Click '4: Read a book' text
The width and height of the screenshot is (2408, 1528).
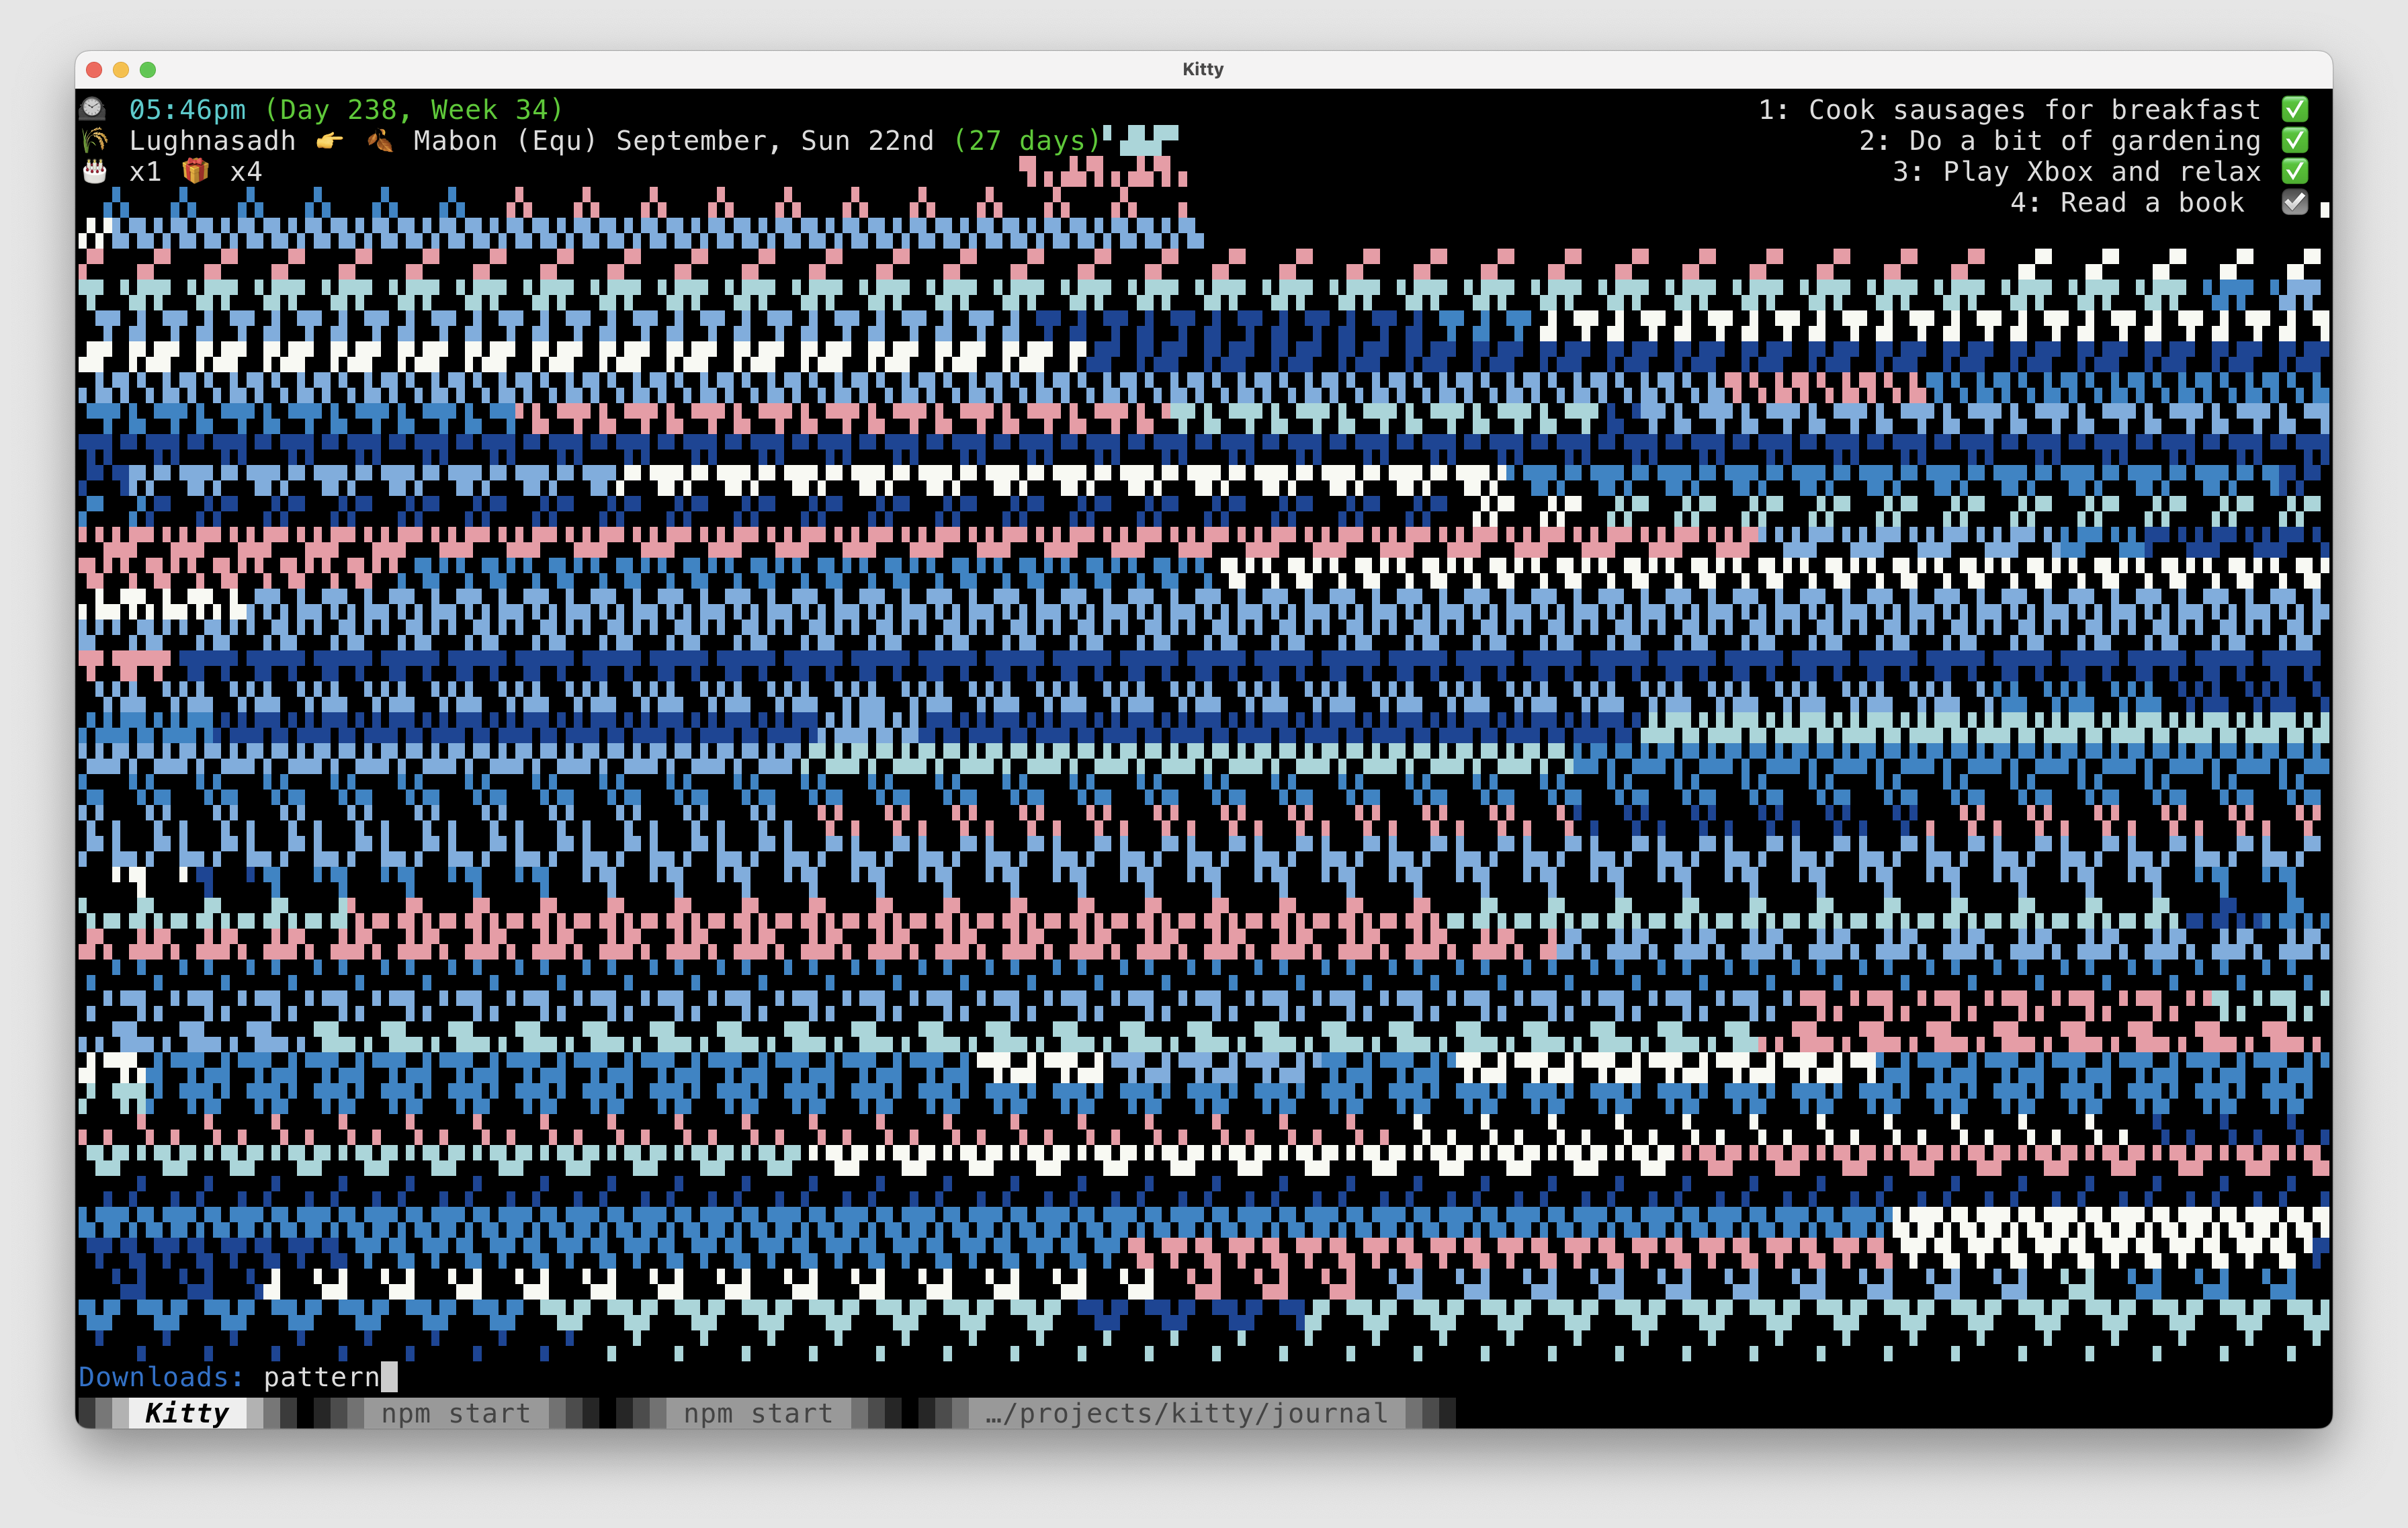2127,202
